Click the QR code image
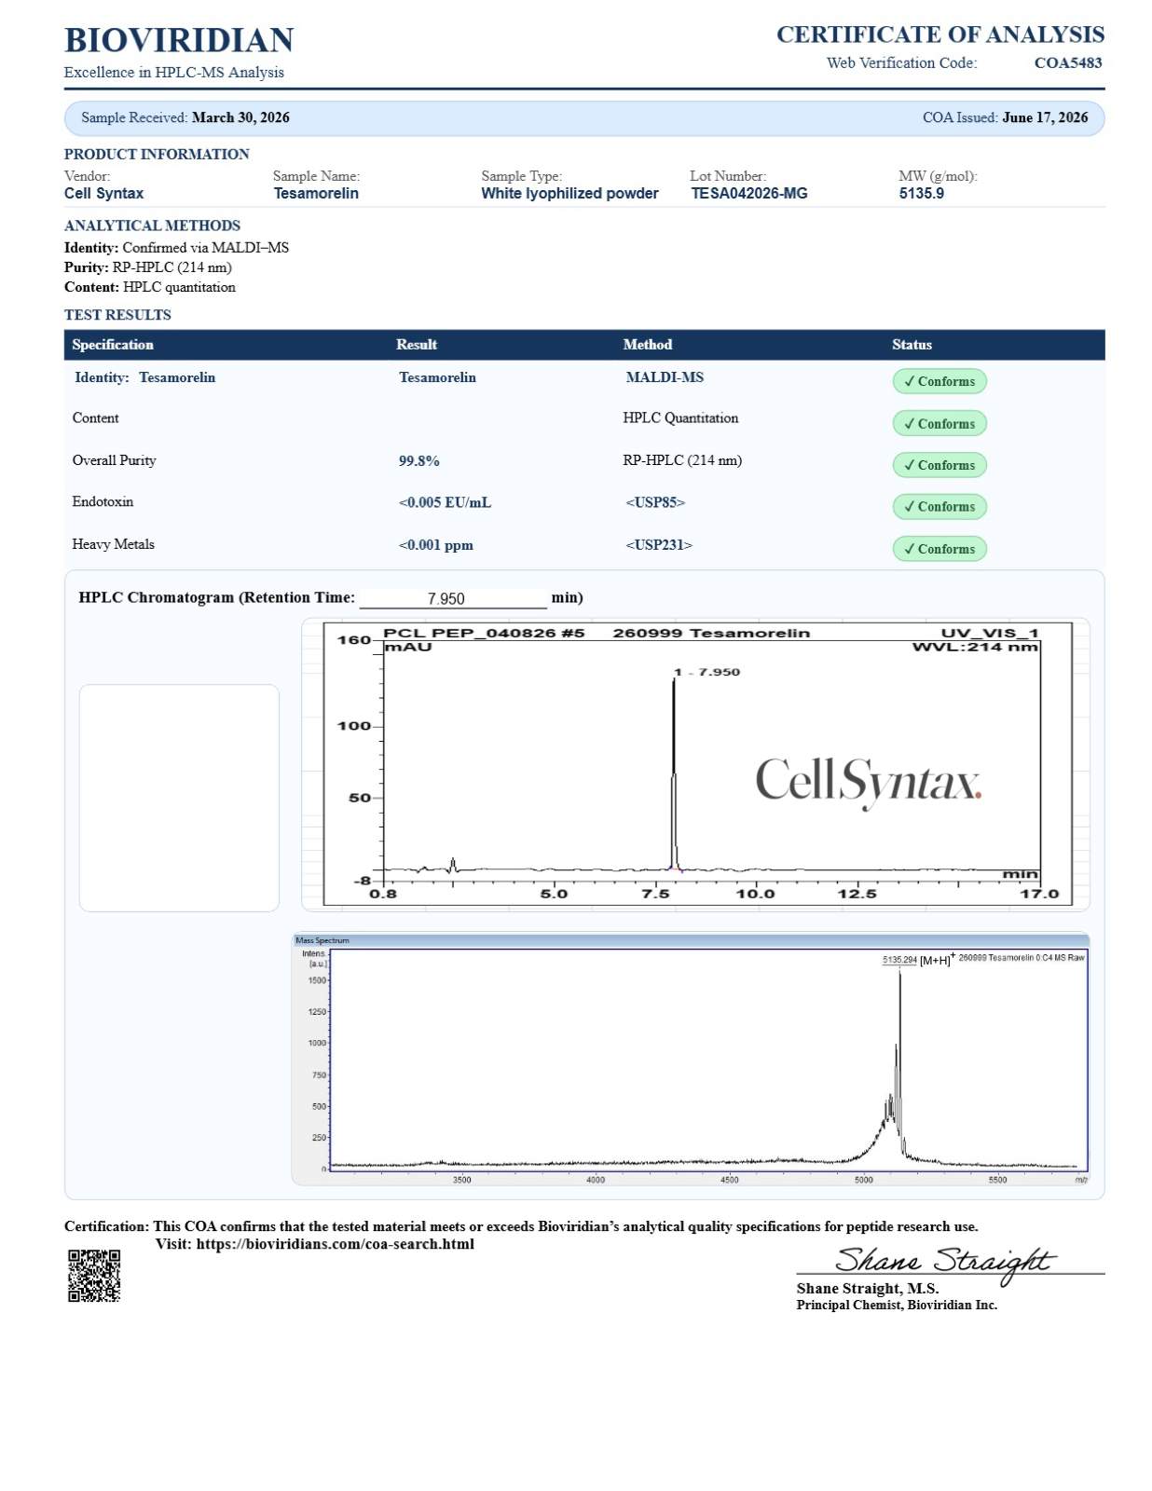This screenshot has height=1491, width=1152. point(94,1276)
